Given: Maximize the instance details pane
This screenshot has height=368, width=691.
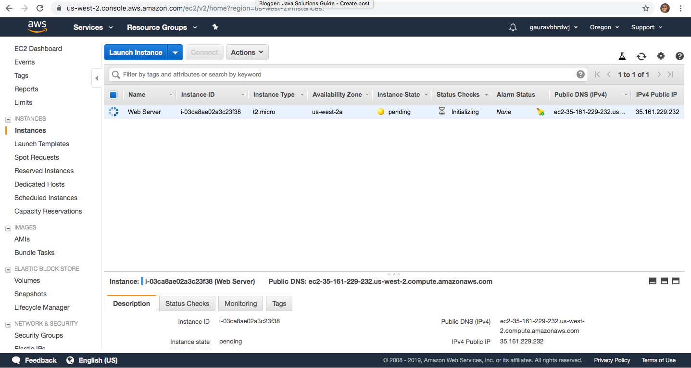Looking at the screenshot, I should (676, 281).
